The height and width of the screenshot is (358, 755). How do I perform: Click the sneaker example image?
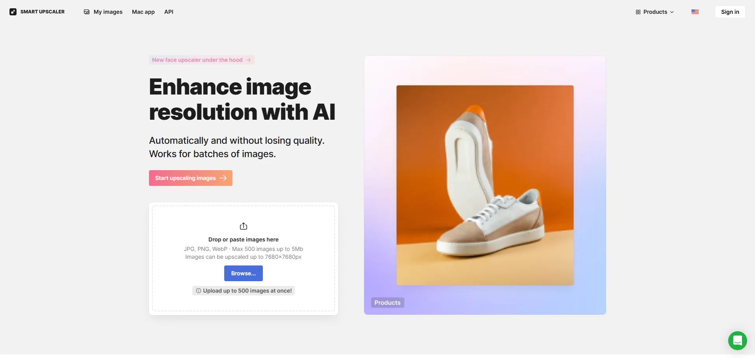click(x=485, y=185)
